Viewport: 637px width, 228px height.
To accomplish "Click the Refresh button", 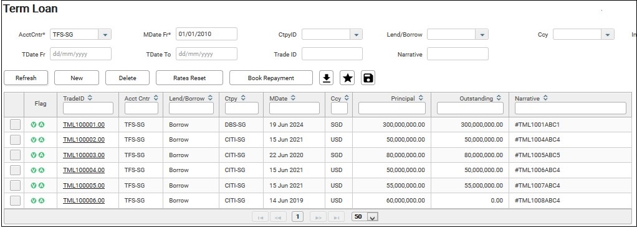I will pos(26,78).
